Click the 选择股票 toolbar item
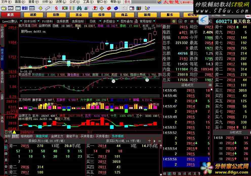The width and height of the screenshot is (251, 176). pyautogui.click(x=62, y=21)
